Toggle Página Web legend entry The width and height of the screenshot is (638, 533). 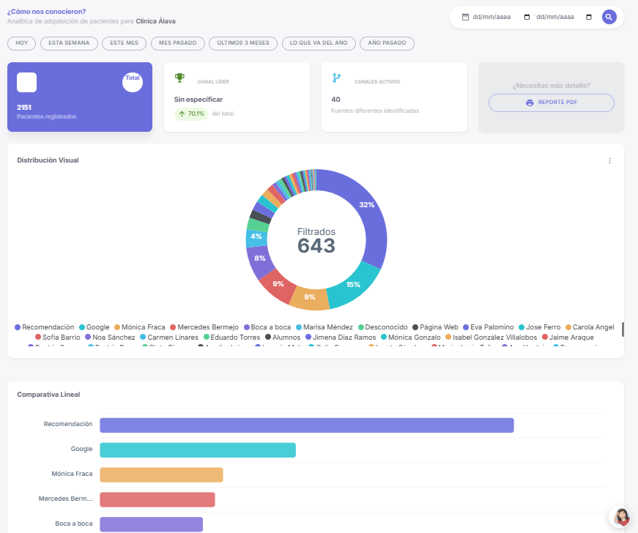click(x=439, y=327)
